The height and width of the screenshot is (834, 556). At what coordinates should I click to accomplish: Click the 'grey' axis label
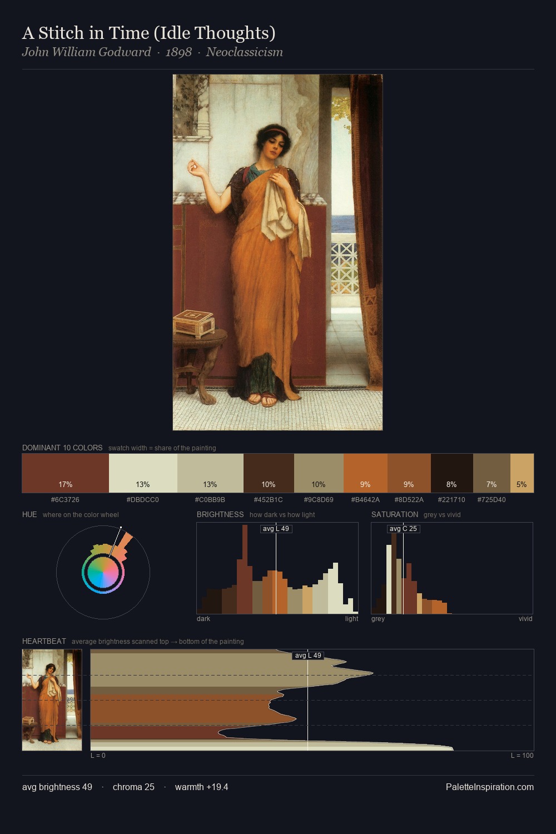pyautogui.click(x=378, y=619)
